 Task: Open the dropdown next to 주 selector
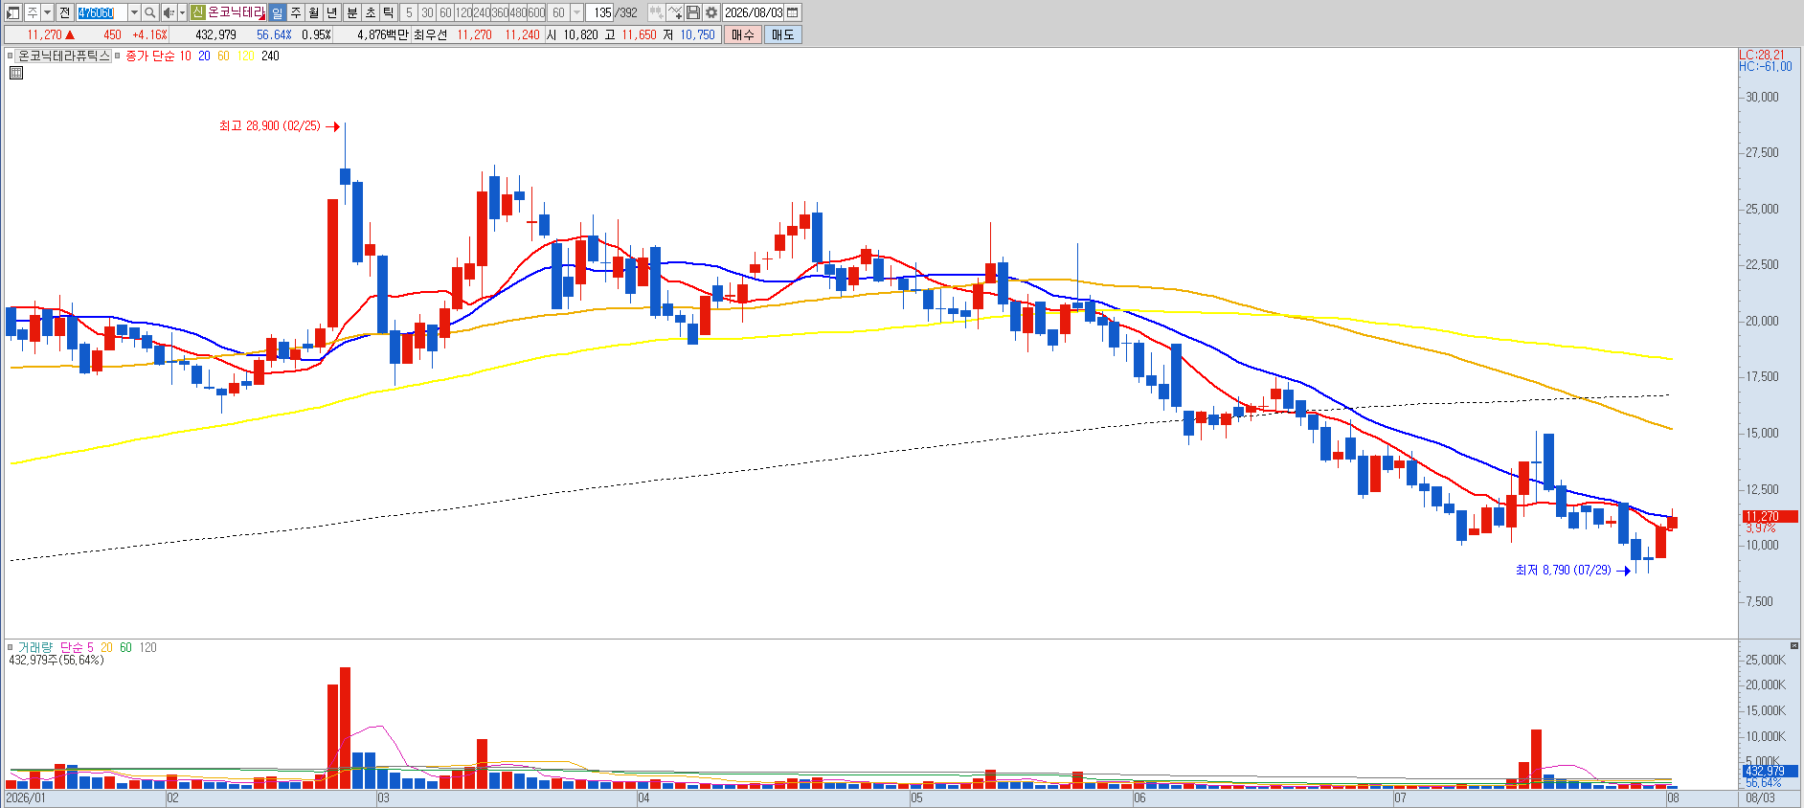click(x=47, y=12)
